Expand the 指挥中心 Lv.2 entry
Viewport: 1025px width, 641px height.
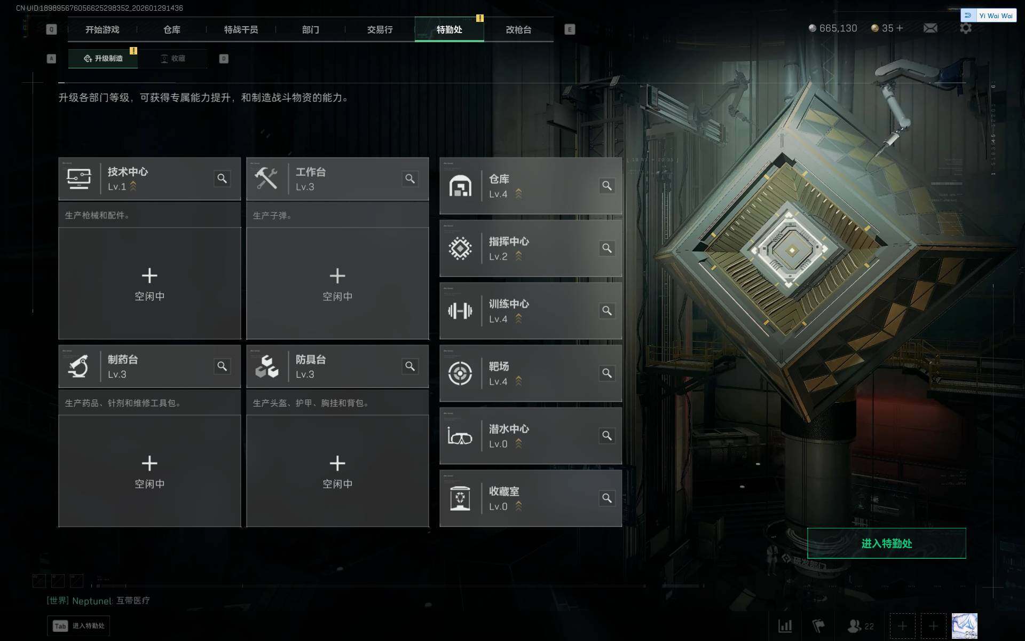pyautogui.click(x=531, y=248)
